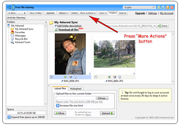Uncheck the IMG_0006.JPG checkbox
The image size is (180, 126).
pyautogui.click(x=52, y=77)
